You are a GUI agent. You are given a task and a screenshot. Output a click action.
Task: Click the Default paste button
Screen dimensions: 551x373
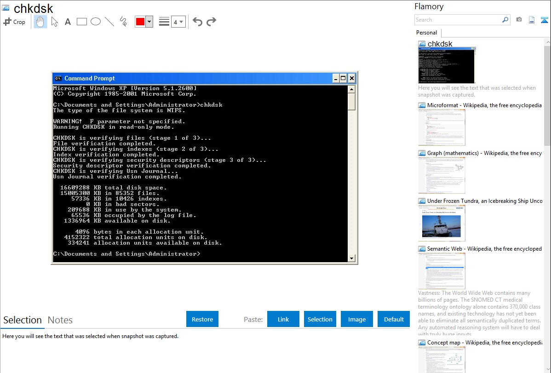point(394,319)
